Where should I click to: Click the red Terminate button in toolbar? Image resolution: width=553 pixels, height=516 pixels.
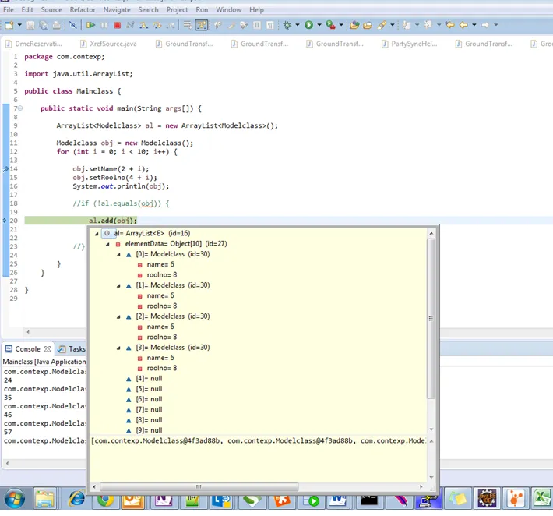coord(117,25)
